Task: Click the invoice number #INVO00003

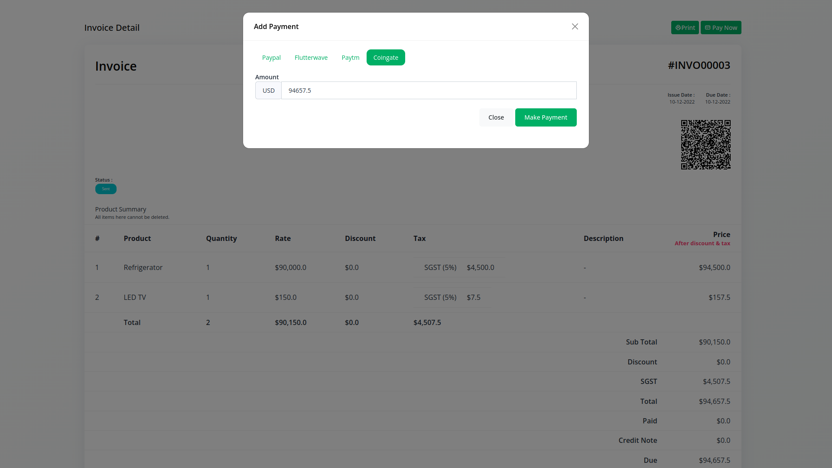Action: point(699,65)
